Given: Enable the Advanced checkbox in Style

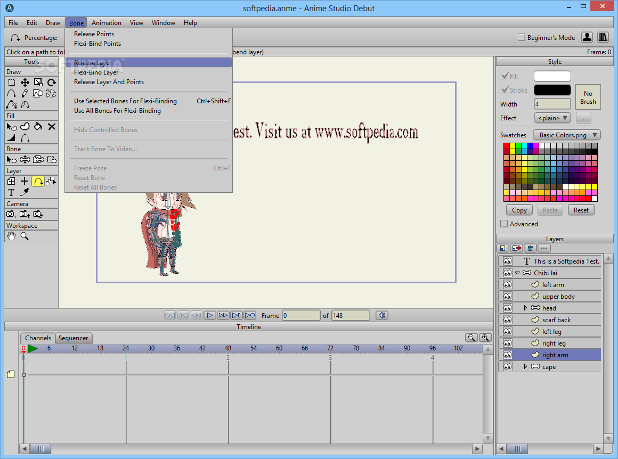Looking at the screenshot, I should (503, 224).
